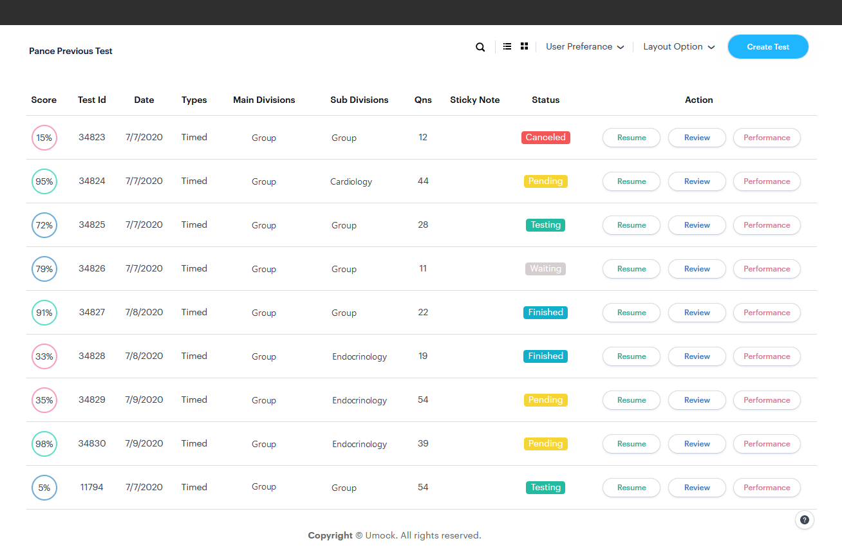Open Performance for test 11794
This screenshot has height=552, width=842.
[x=767, y=488]
